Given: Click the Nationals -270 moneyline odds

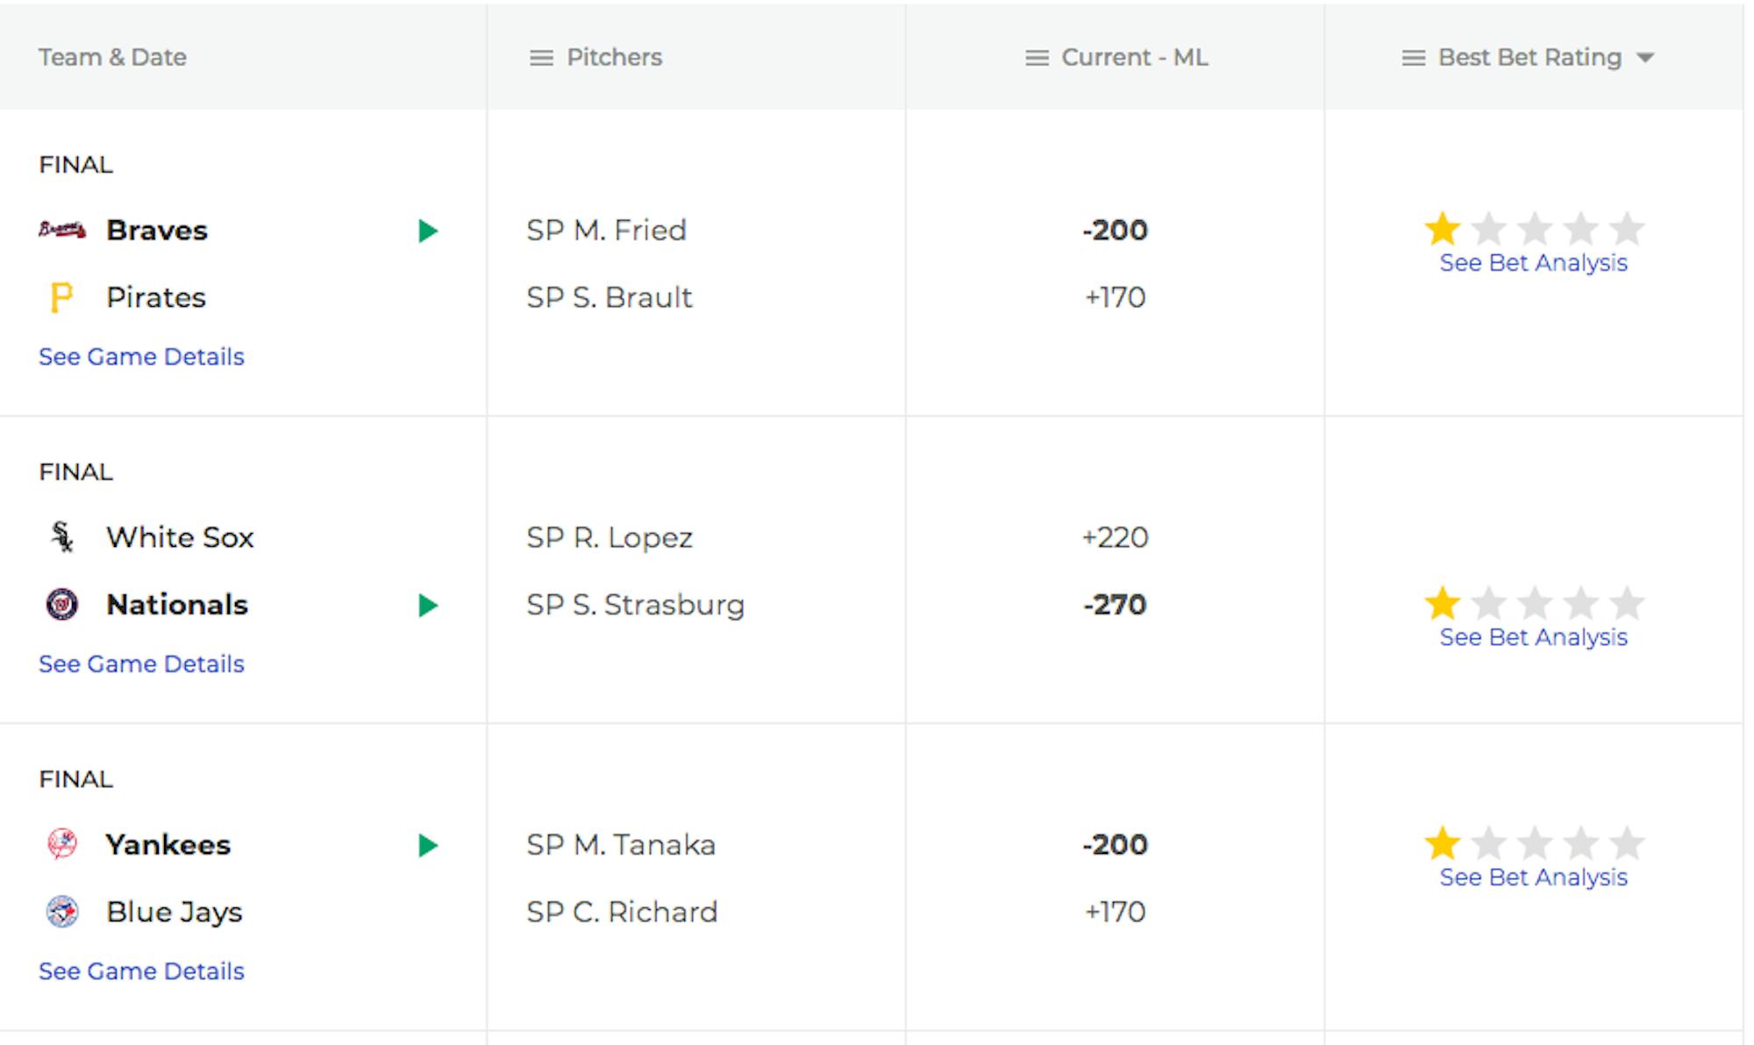Looking at the screenshot, I should (1115, 605).
